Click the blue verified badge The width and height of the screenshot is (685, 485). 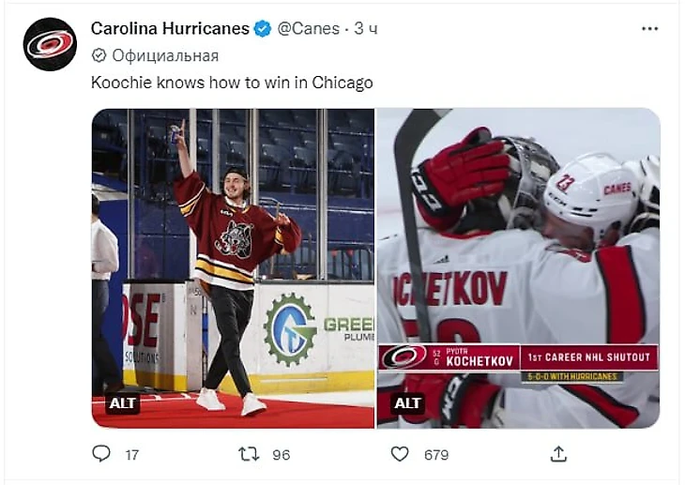pos(263,29)
